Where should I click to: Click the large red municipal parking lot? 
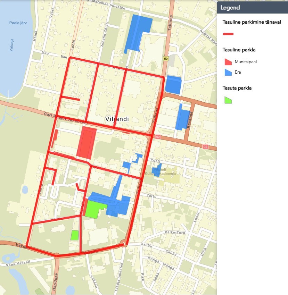(x=87, y=142)
